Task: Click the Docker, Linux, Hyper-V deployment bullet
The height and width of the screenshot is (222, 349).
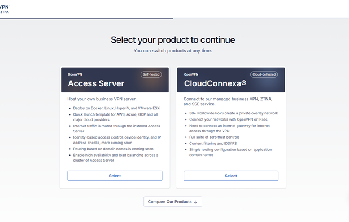Action: [x=117, y=108]
